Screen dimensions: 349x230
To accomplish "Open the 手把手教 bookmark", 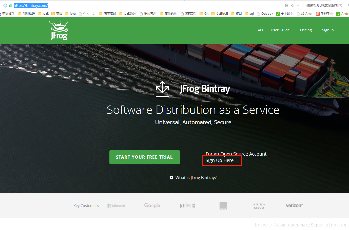I will tap(324, 14).
